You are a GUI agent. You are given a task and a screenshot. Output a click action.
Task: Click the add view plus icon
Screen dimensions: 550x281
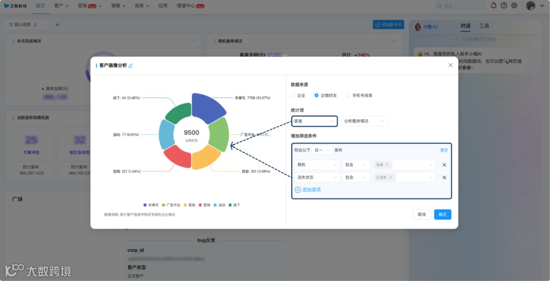tap(57, 24)
